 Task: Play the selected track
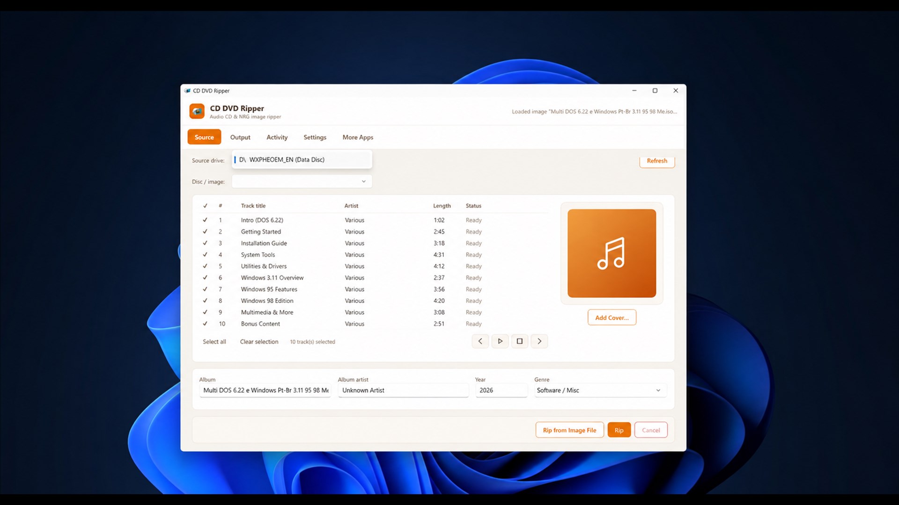click(500, 341)
